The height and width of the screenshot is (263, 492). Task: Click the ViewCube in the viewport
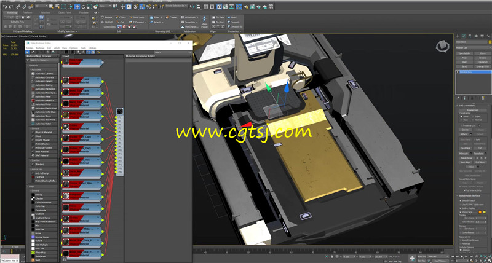click(442, 46)
